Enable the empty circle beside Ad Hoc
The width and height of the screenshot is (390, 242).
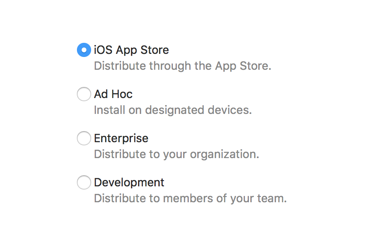(84, 94)
